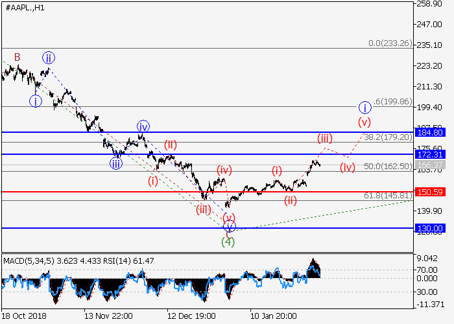Image resolution: width=454 pixels, height=324 pixels.
Task: Click the 211.30 price axis value
Action: (429, 86)
